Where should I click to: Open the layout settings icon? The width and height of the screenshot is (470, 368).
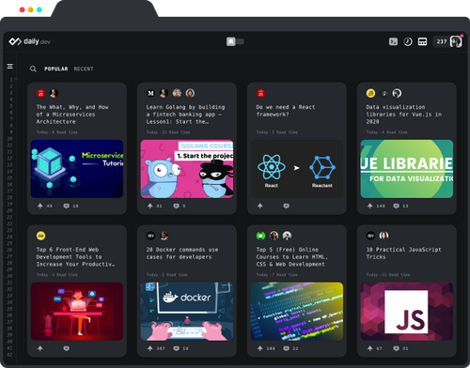[422, 41]
